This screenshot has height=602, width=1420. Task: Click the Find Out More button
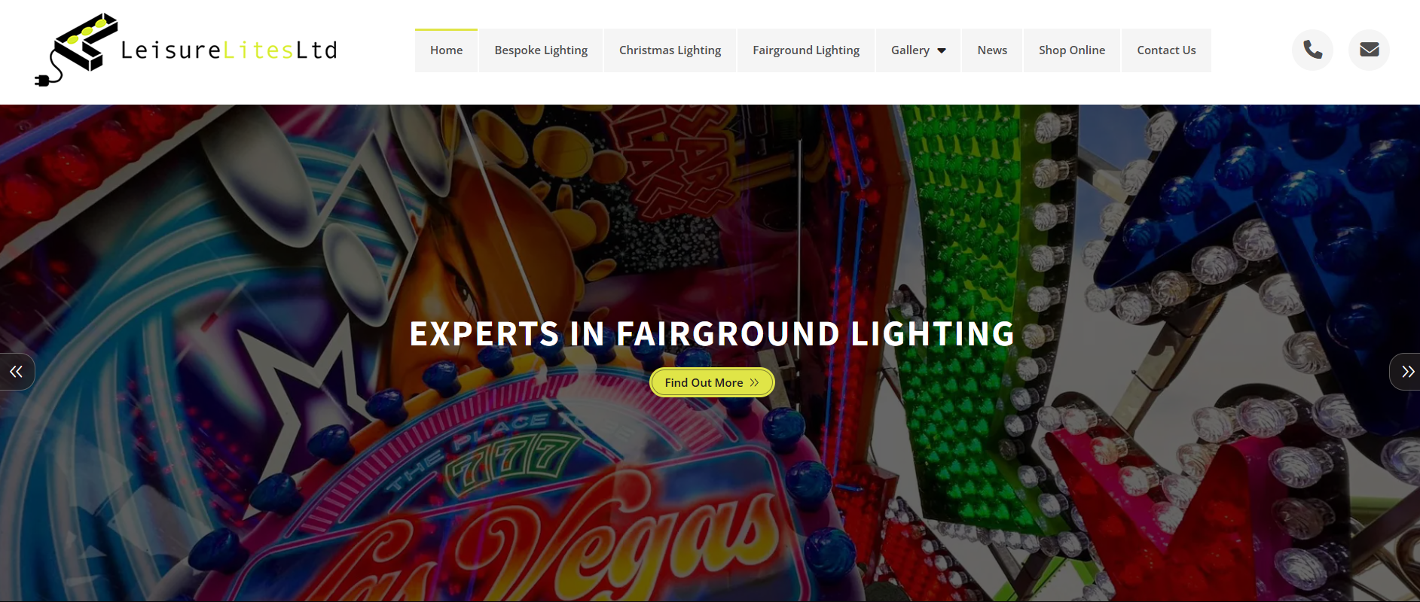(x=712, y=382)
